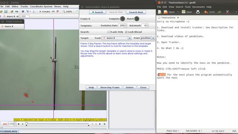The height and width of the screenshot is (134, 238).
Task: Close the Autotracker dialog with Close button
Action: [x=143, y=87]
